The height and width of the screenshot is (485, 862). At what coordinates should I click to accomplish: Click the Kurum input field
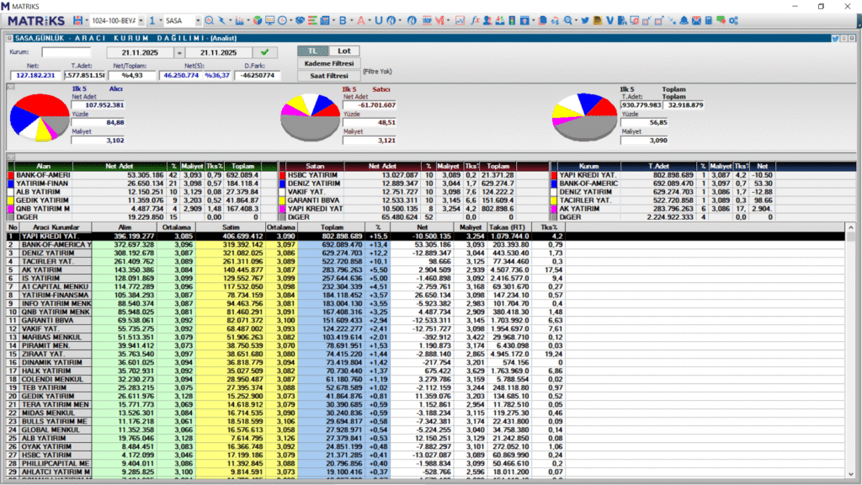pos(66,52)
